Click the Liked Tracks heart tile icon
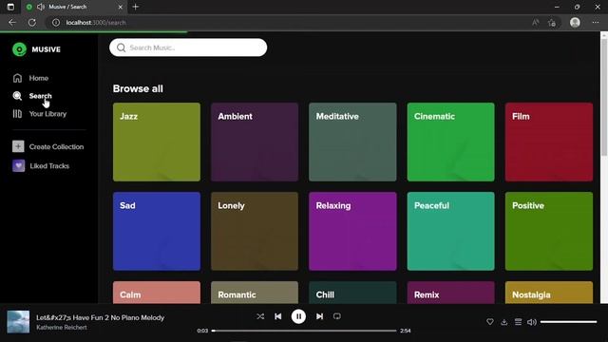This screenshot has width=608, height=342. [x=18, y=166]
